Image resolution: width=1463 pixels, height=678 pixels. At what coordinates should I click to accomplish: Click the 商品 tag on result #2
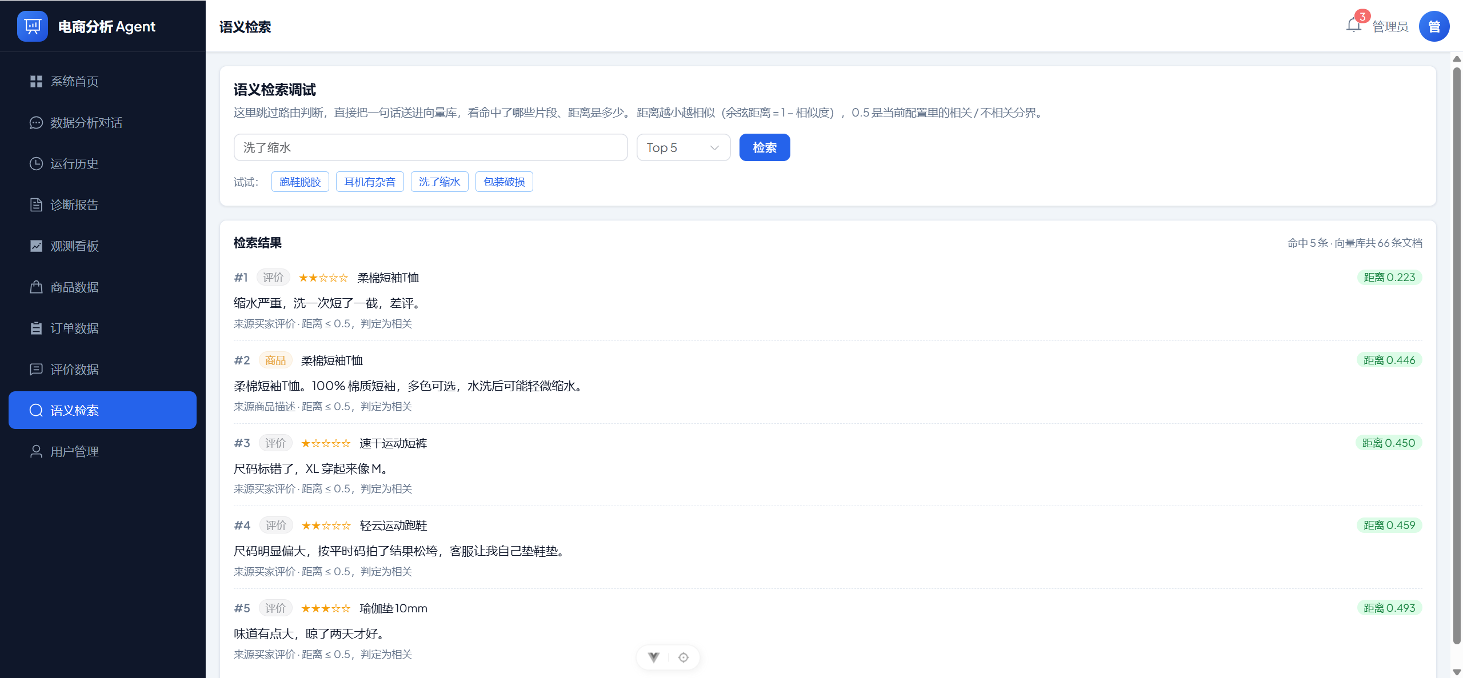[275, 360]
